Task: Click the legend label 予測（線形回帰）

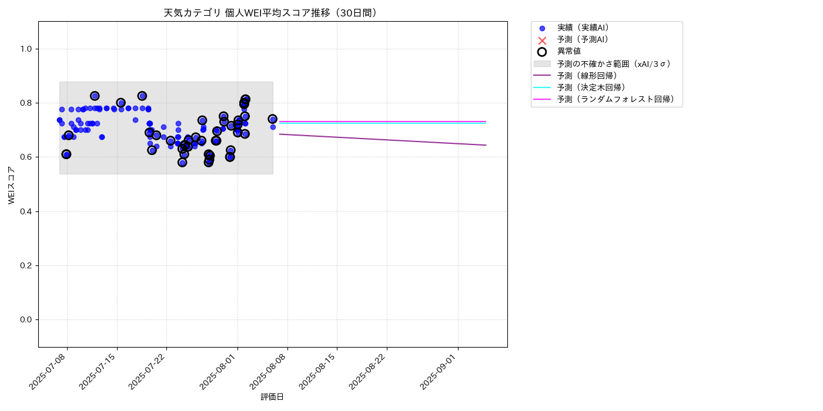Action: pos(587,76)
